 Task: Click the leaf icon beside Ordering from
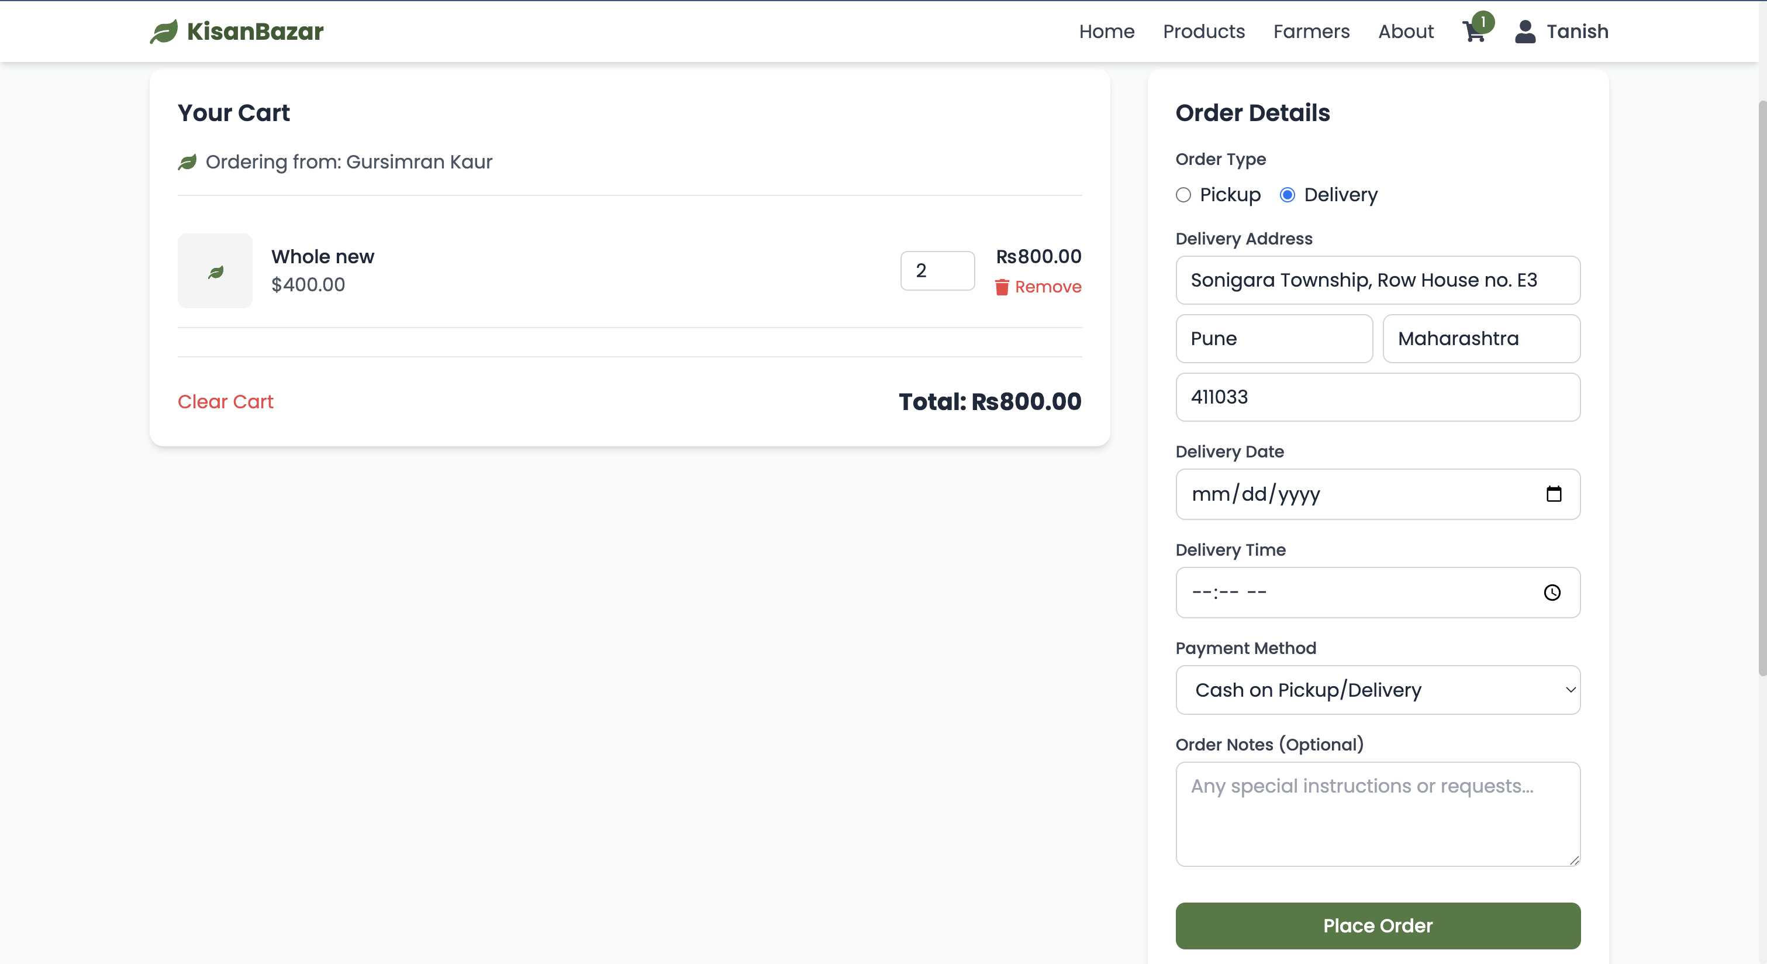[x=187, y=162]
